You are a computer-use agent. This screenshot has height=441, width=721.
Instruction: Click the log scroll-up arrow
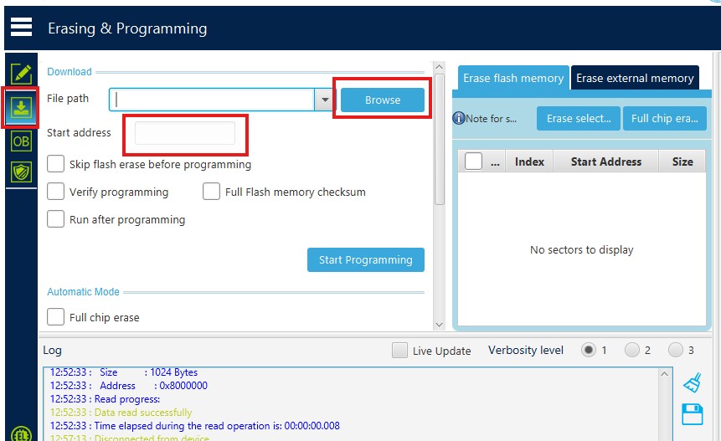(664, 374)
